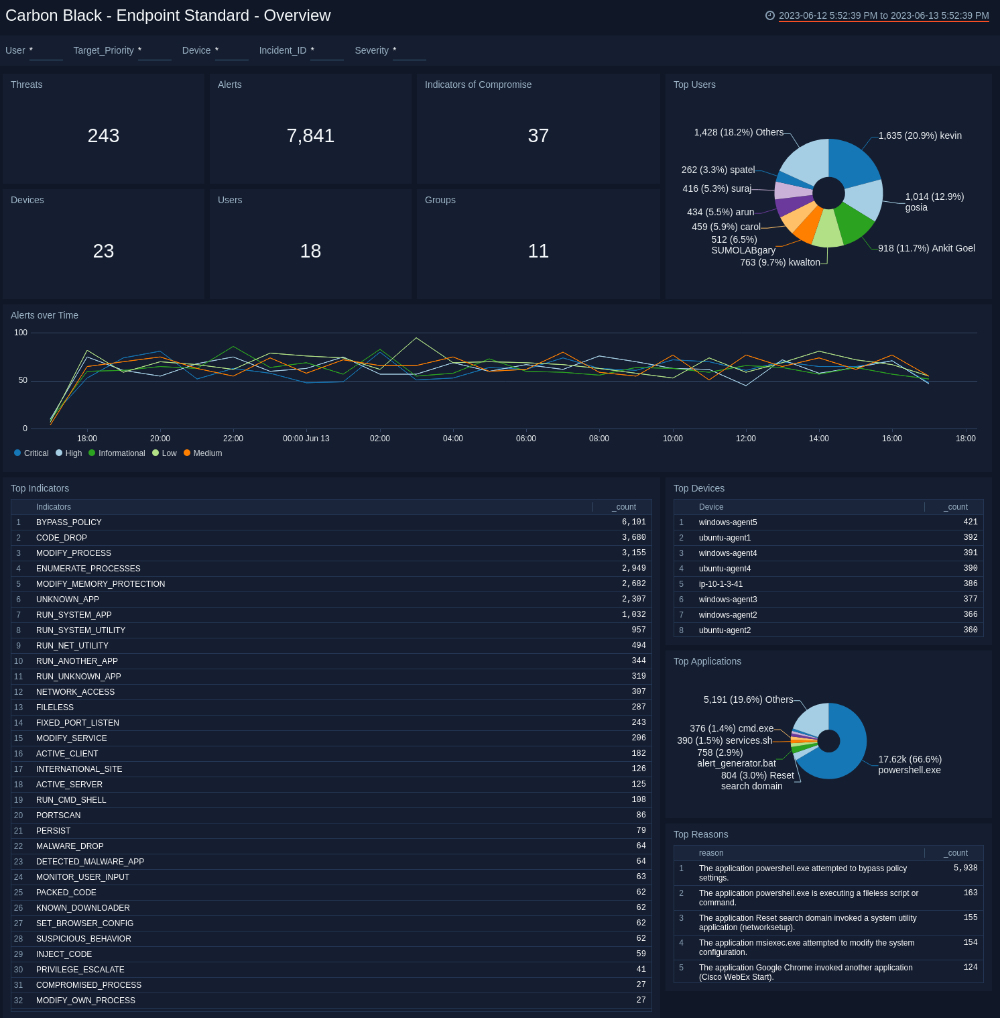1000x1018 pixels.
Task: Sort Top Devices by _count column
Action: [956, 506]
